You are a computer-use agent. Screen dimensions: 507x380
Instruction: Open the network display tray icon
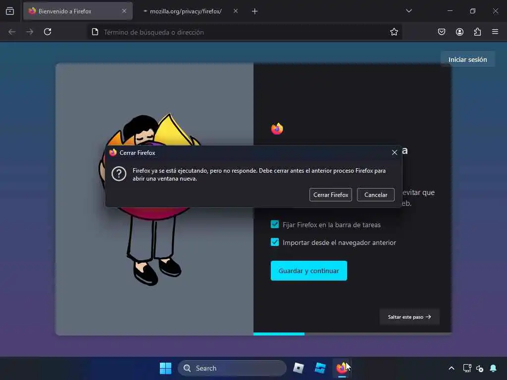pyautogui.click(x=467, y=368)
